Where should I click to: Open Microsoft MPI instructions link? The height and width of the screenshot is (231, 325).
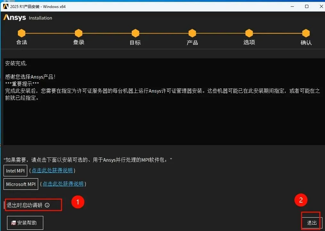(x=63, y=184)
